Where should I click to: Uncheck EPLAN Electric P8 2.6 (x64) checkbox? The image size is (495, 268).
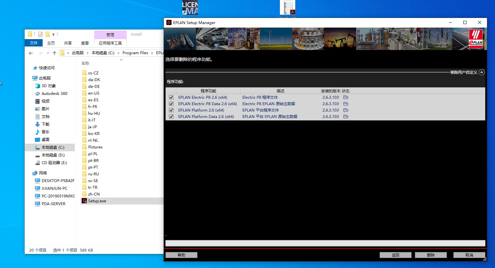[x=171, y=97]
